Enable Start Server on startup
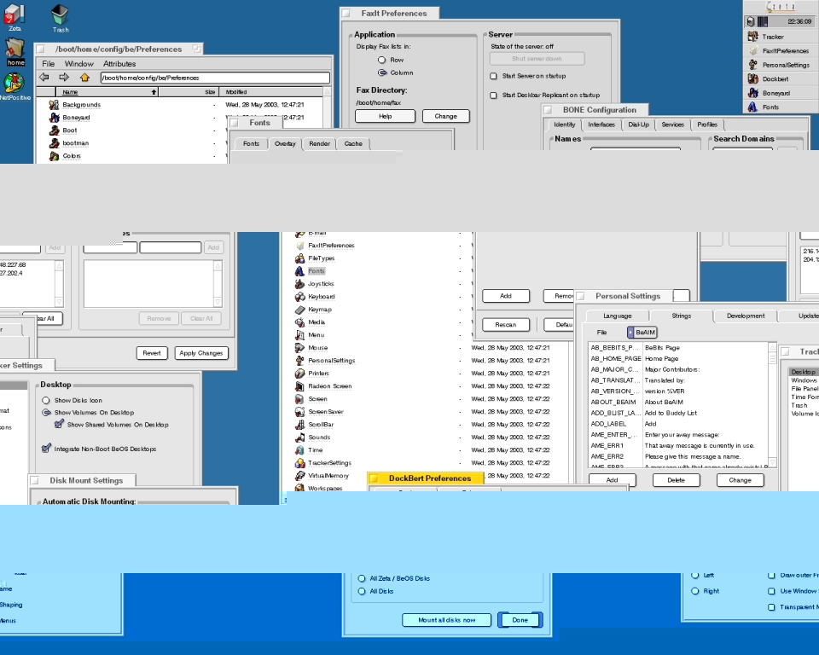 pos(493,76)
